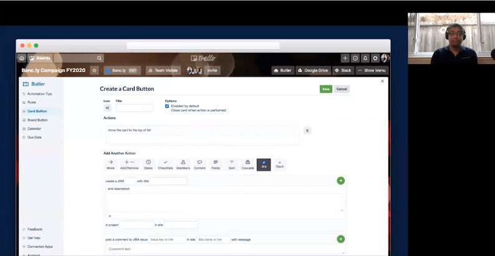Select the Move action icon
The height and width of the screenshot is (256, 495).
pos(110,164)
